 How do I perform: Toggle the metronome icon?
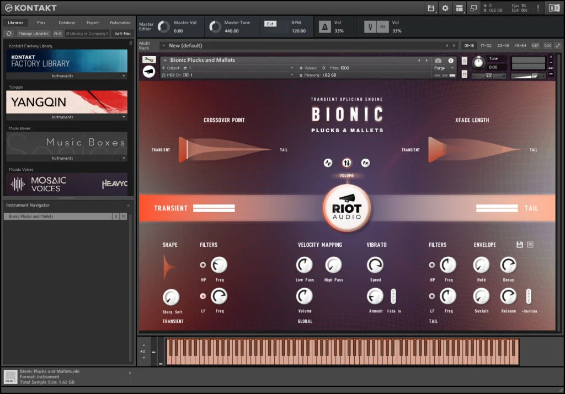pyautogui.click(x=324, y=26)
